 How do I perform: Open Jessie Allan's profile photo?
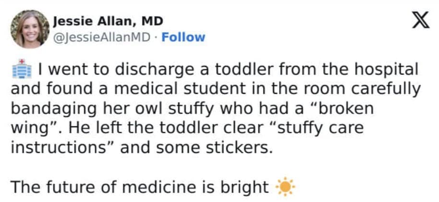click(x=29, y=29)
